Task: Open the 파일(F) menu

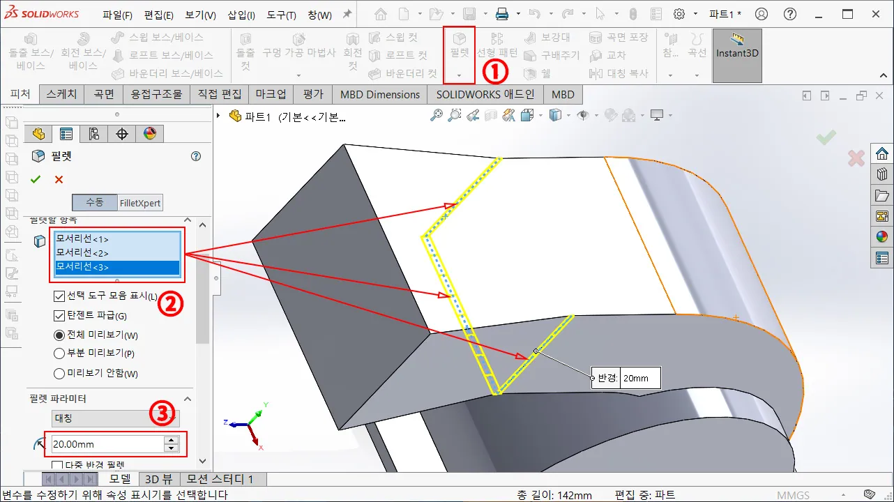Action: 117,15
